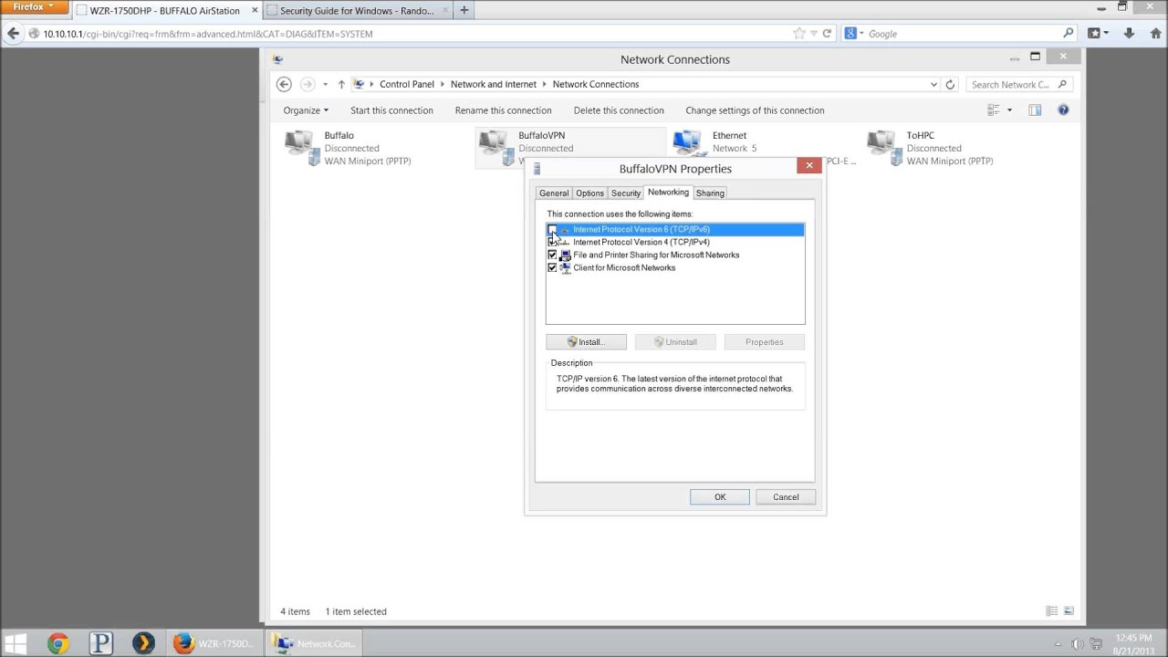Open a new Firefox tab with plus
This screenshot has height=657, width=1168.
pyautogui.click(x=464, y=11)
